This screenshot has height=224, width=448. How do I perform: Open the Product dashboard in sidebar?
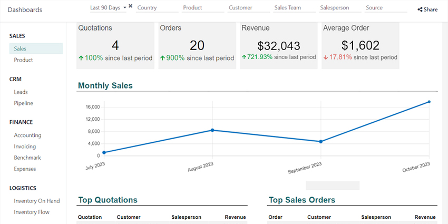(x=23, y=60)
